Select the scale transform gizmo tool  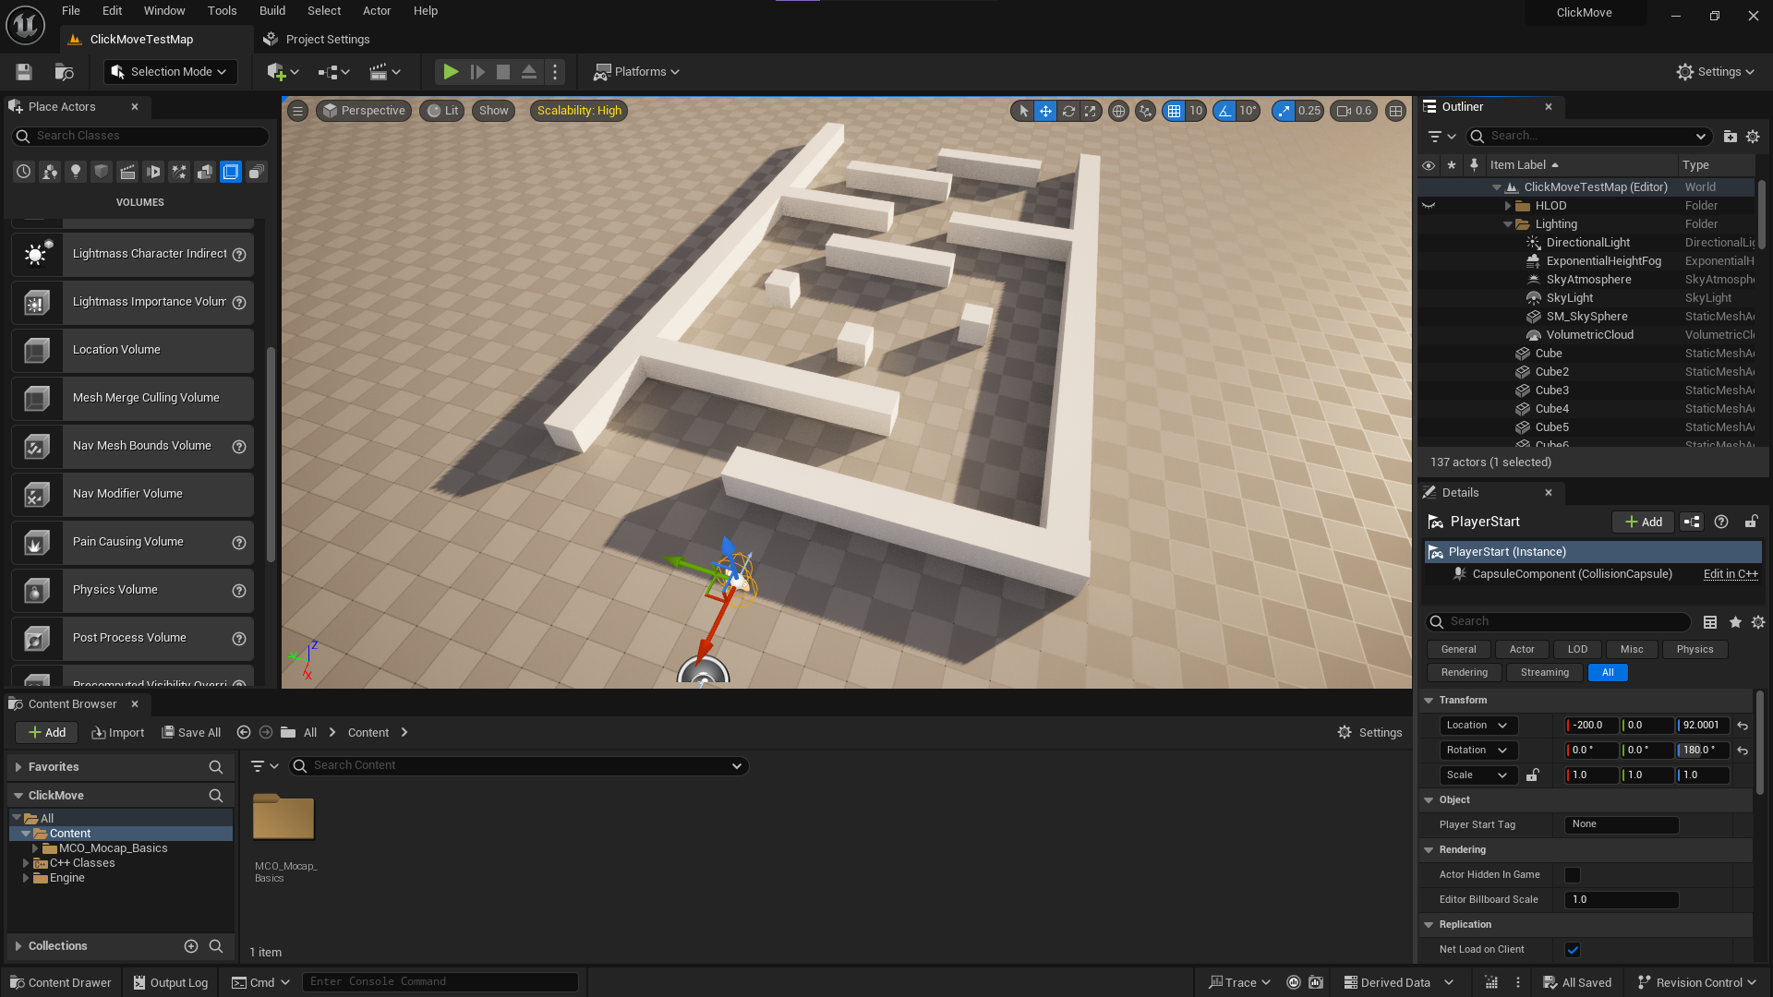[x=1091, y=111]
